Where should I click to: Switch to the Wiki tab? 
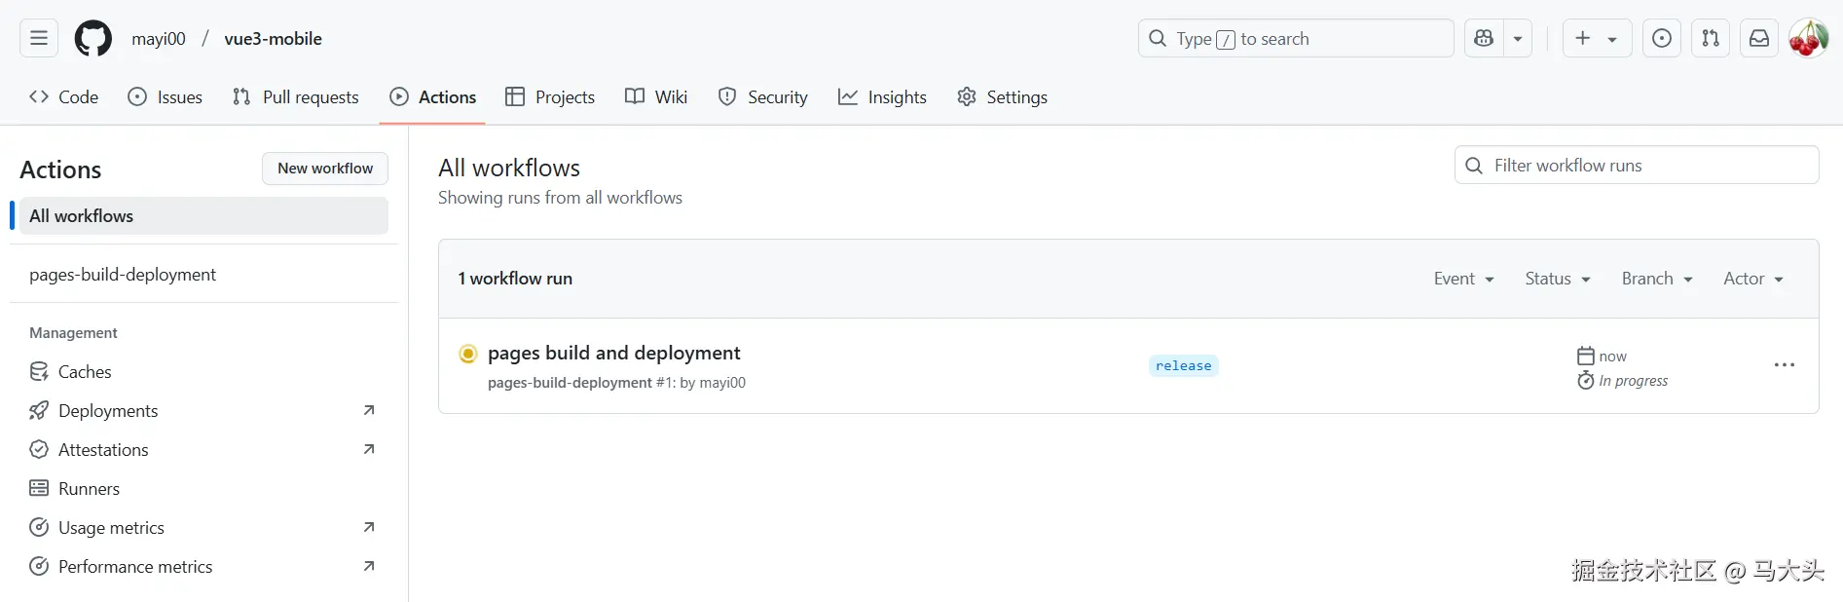click(x=656, y=96)
